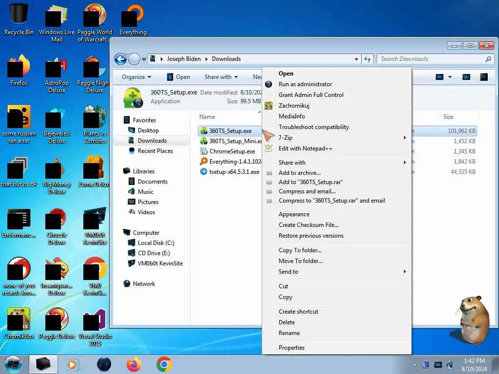Click the search magnifier icon in Explorer
This screenshot has width=499, height=374.
coord(488,59)
